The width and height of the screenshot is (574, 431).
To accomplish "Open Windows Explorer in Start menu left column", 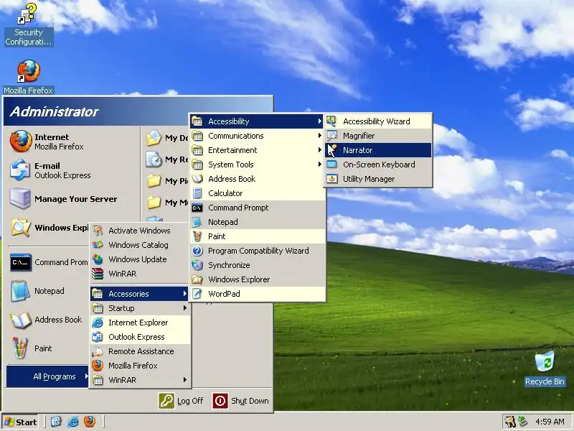I will (x=48, y=228).
